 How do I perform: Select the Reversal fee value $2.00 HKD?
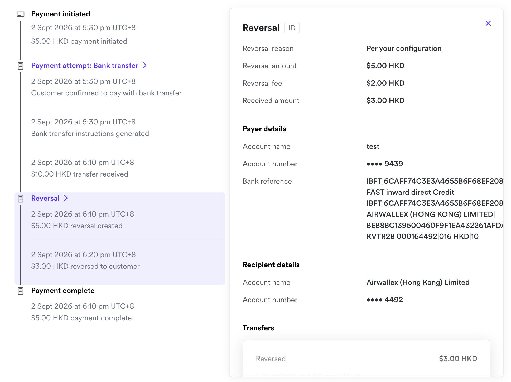(385, 83)
